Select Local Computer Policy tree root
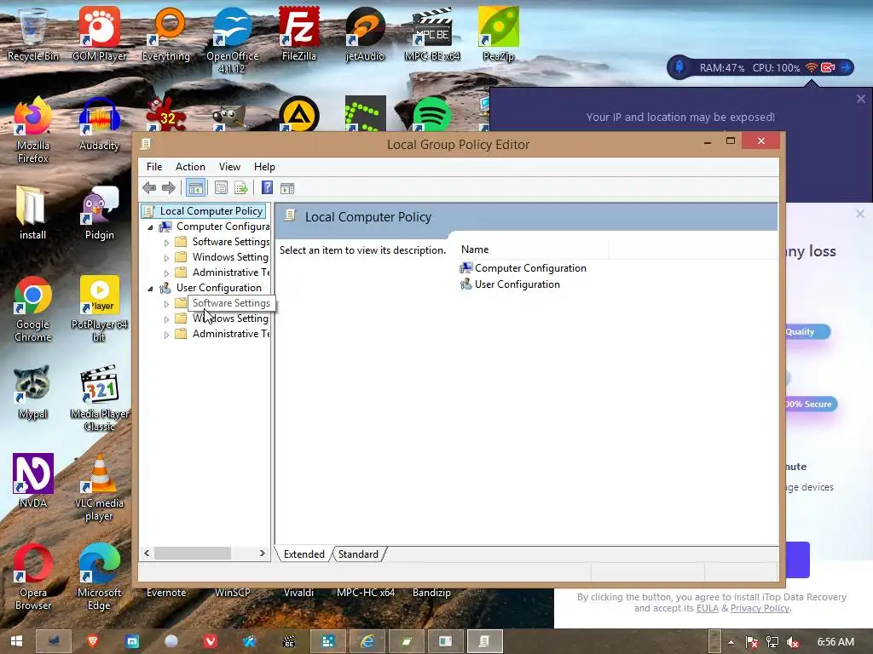Screen dimensions: 873x654 (x=211, y=211)
